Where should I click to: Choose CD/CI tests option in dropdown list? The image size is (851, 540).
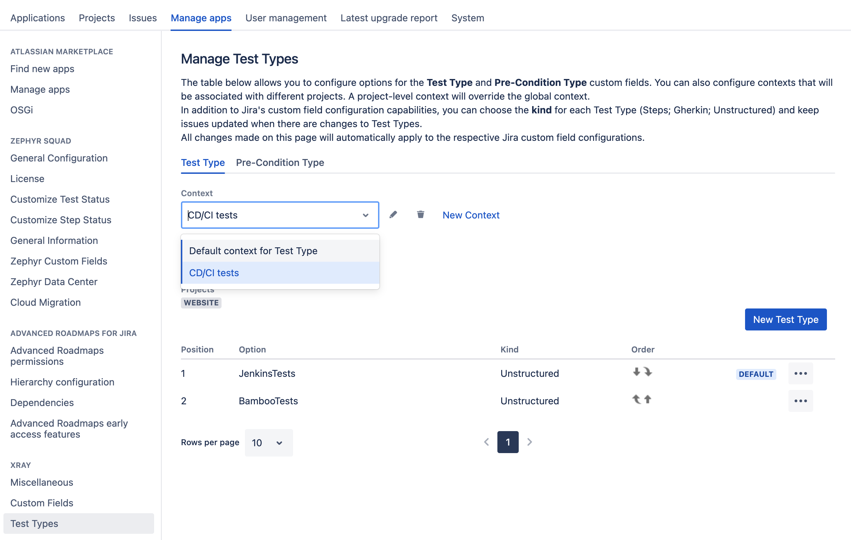(x=281, y=273)
